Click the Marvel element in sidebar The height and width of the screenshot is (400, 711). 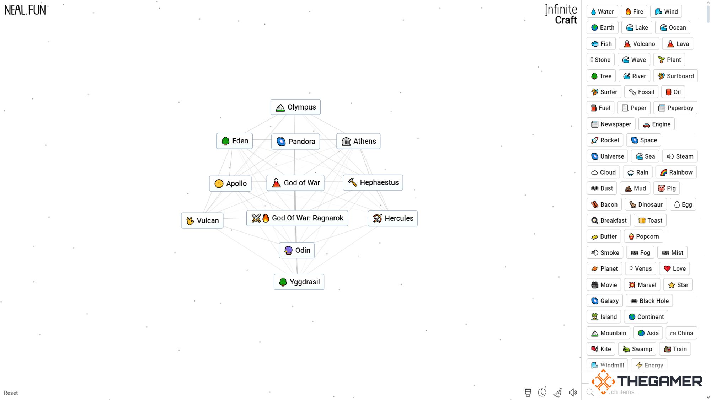click(643, 285)
